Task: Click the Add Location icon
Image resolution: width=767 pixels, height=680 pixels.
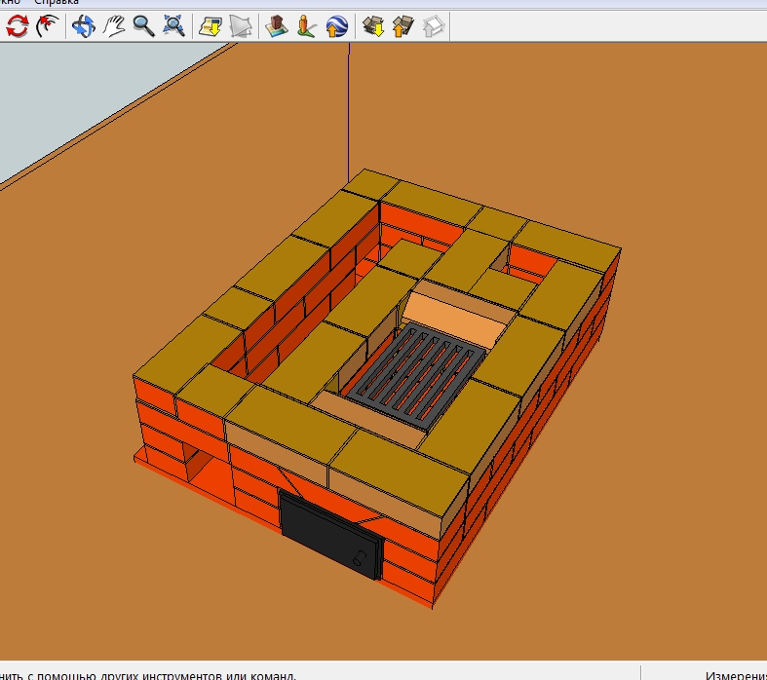Action: 211,26
